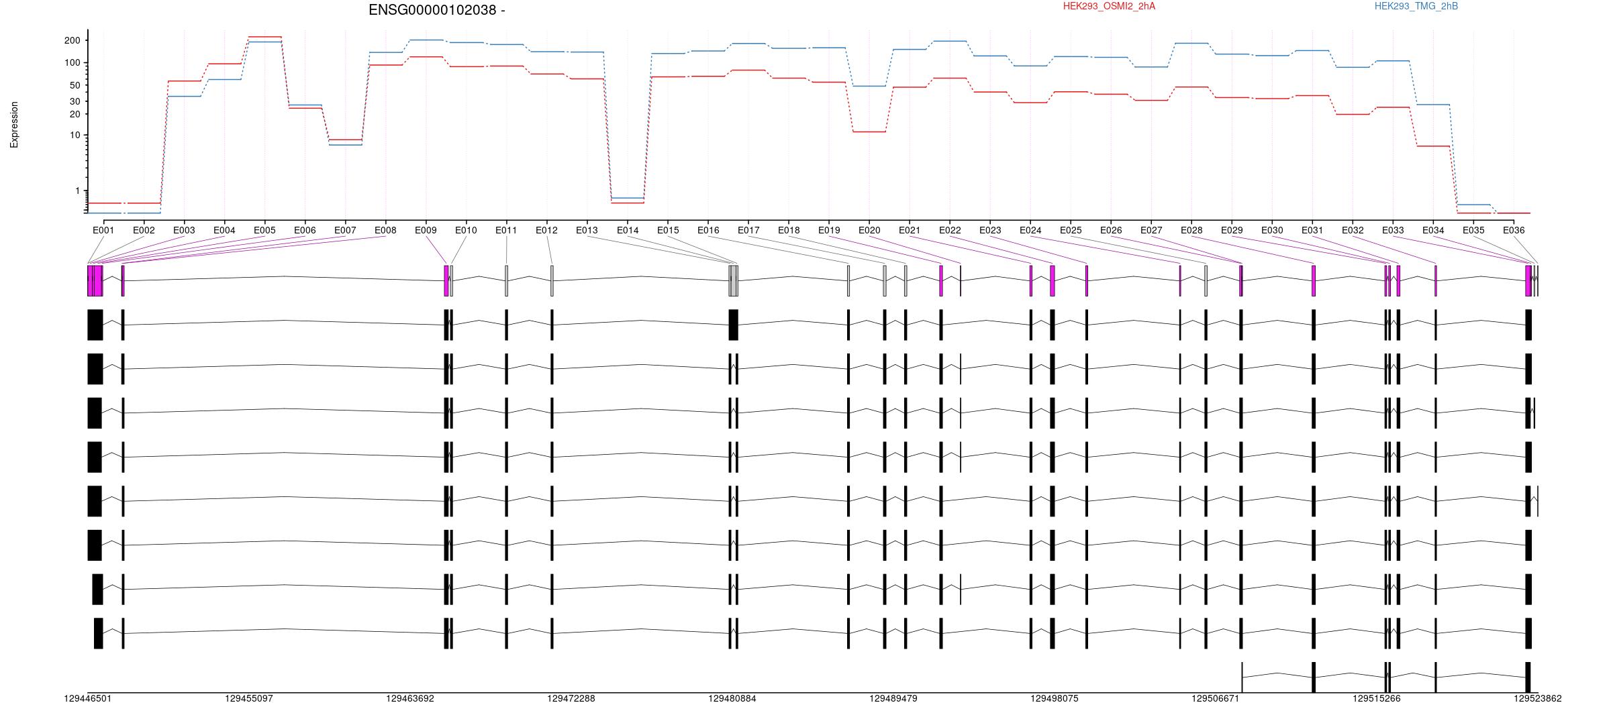Click exon label E029
The width and height of the screenshot is (1611, 711).
(x=1232, y=230)
